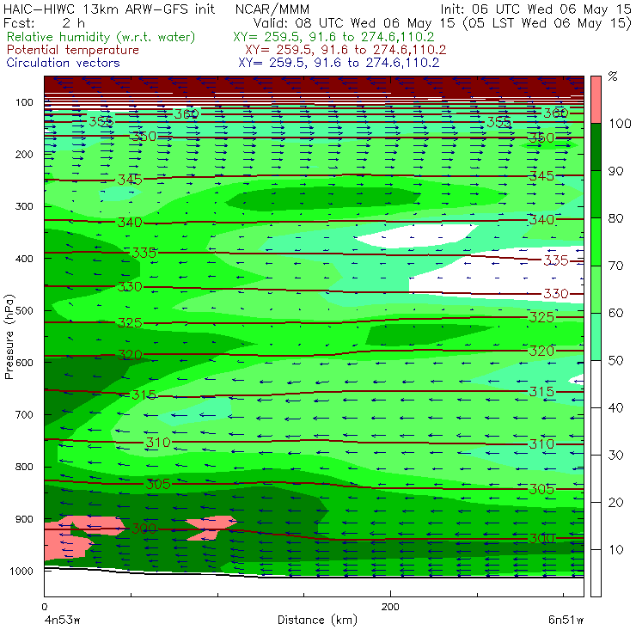Click the 'Pressure (hPa)' axis title
The height and width of the screenshot is (636, 636).
tap(9, 337)
